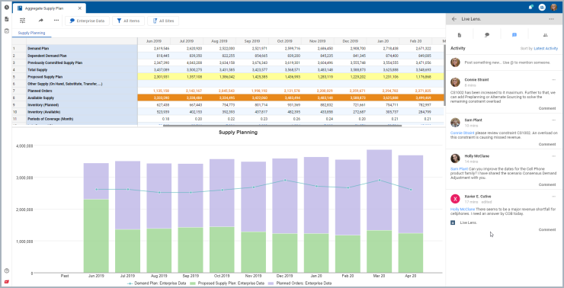Switch to the Supply Planning worksheet tab

[x=32, y=33]
